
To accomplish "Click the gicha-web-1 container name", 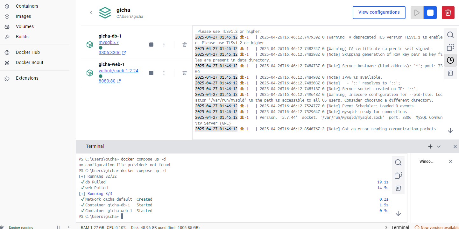I will (111, 64).
